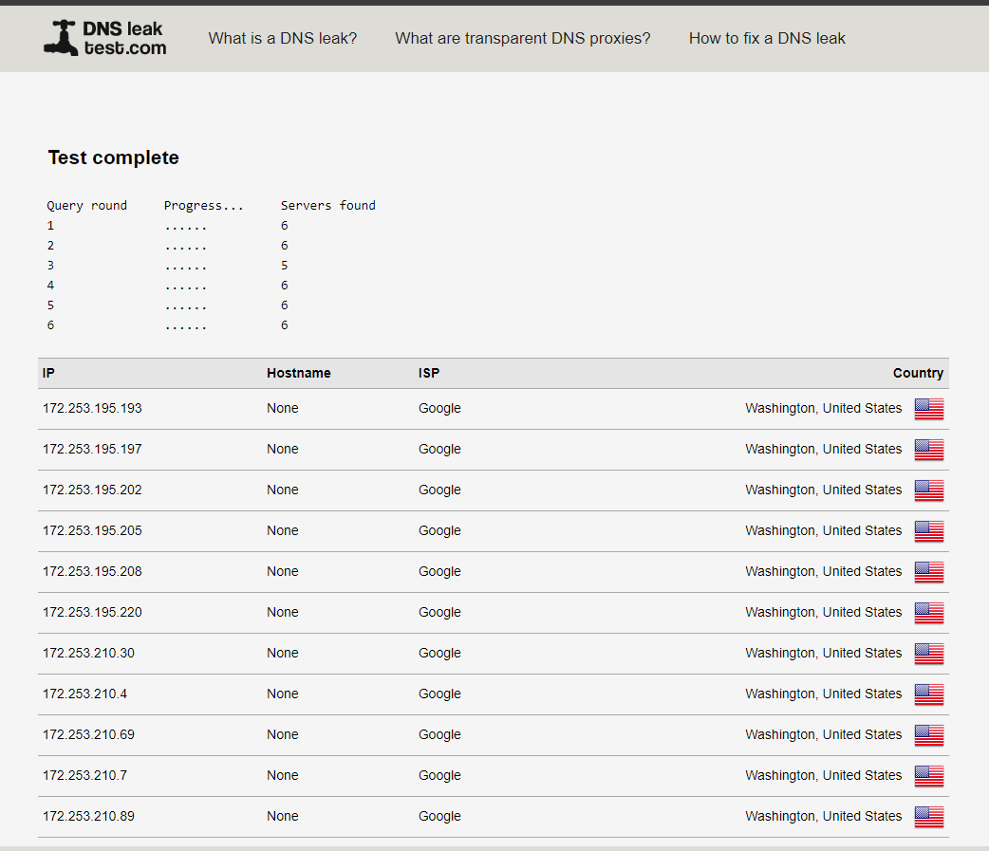The height and width of the screenshot is (851, 989).
Task: Click ISP 'Google' for 172.253.210.89
Action: tap(439, 816)
